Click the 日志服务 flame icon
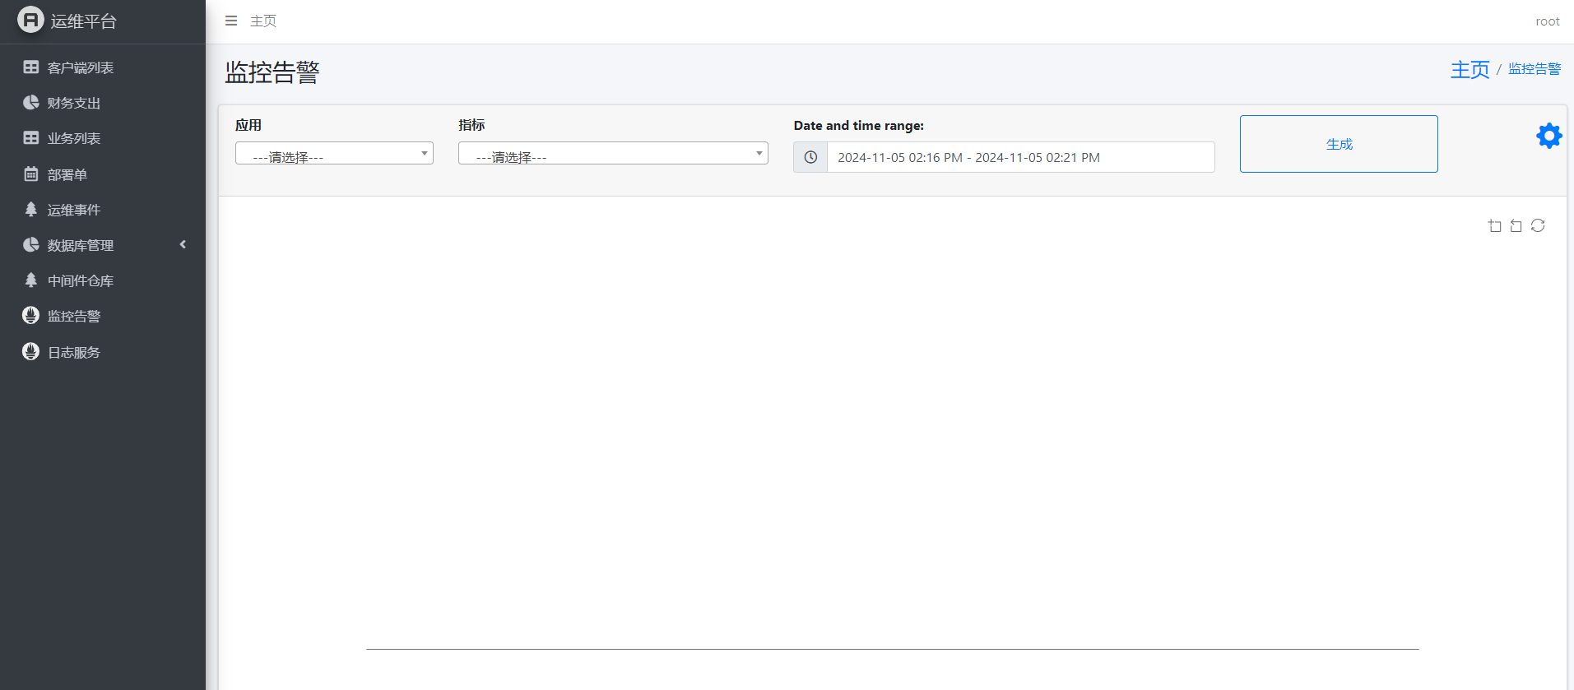The width and height of the screenshot is (1574, 690). click(x=31, y=352)
